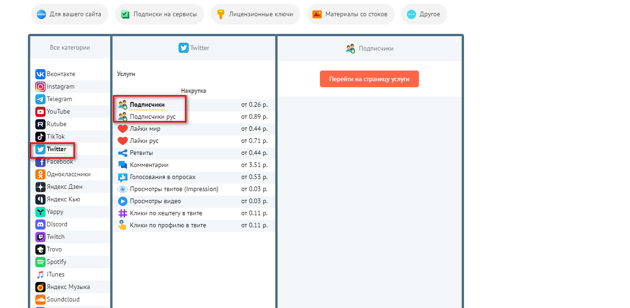Image resolution: width=630 pixels, height=308 pixels.
Task: Open the Spotify category label
Action: (x=57, y=262)
